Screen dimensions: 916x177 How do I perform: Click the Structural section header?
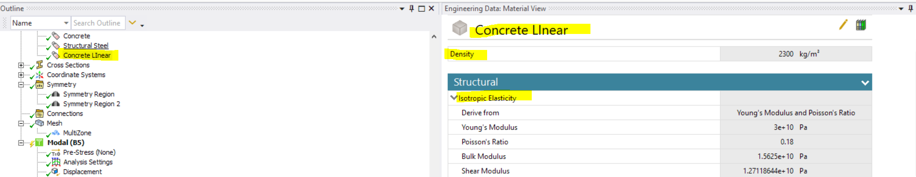click(x=660, y=82)
